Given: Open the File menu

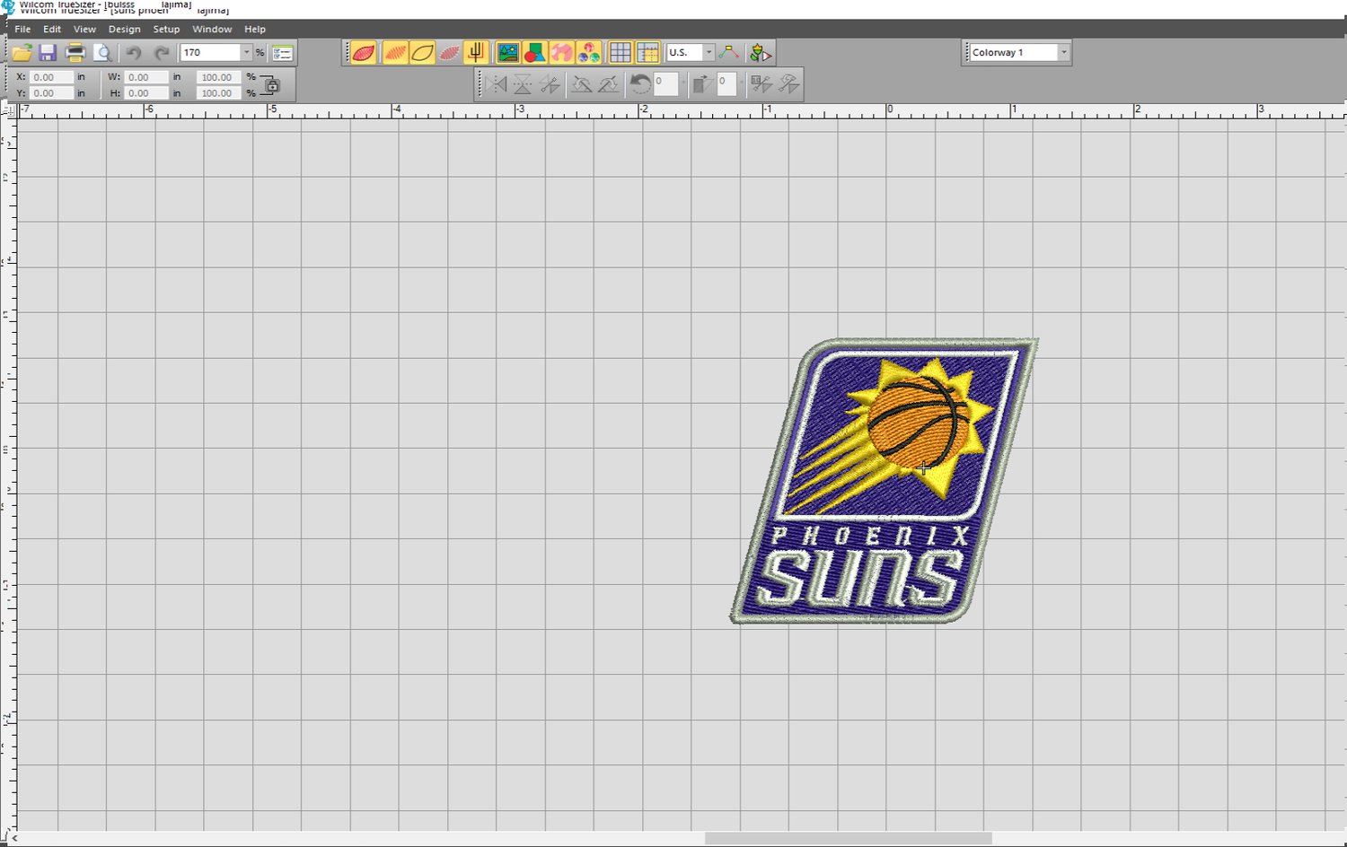Looking at the screenshot, I should click(22, 29).
